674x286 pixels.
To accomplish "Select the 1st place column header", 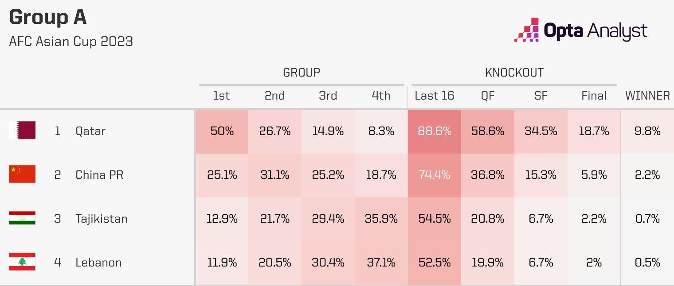I will point(222,96).
